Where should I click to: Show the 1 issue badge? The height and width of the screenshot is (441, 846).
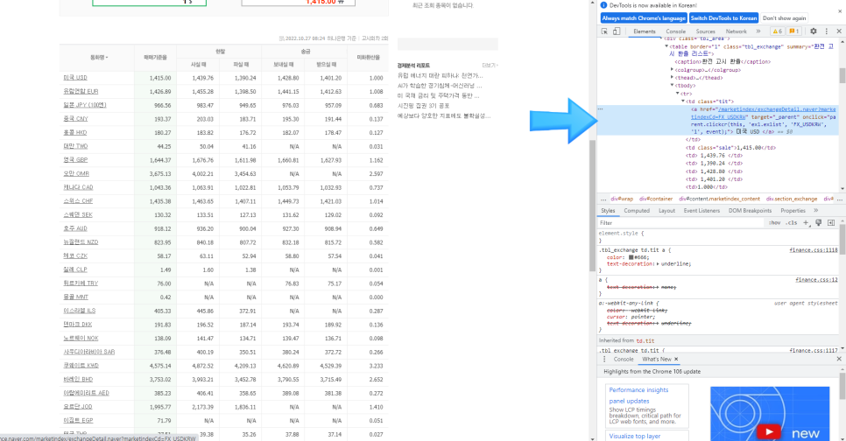[794, 31]
